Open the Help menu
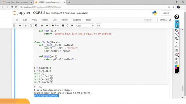This screenshot has width=186, height=104. click(x=88, y=20)
